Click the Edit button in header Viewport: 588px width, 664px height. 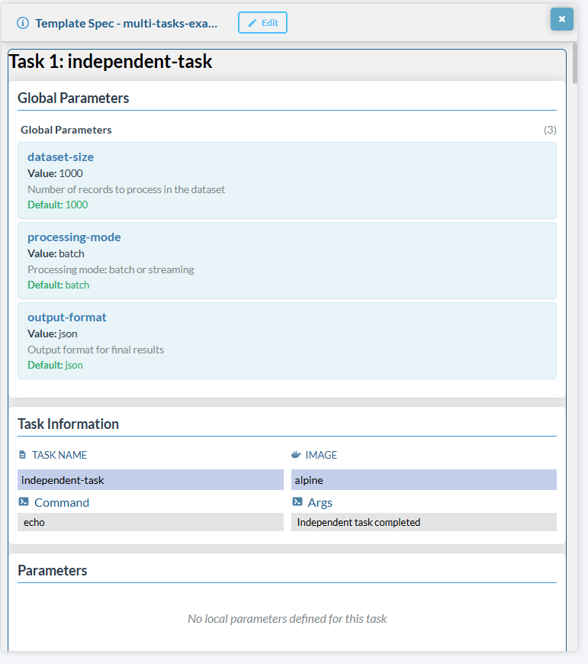point(262,23)
